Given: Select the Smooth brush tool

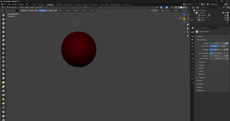Looking at the screenshot, I should pos(3,53).
